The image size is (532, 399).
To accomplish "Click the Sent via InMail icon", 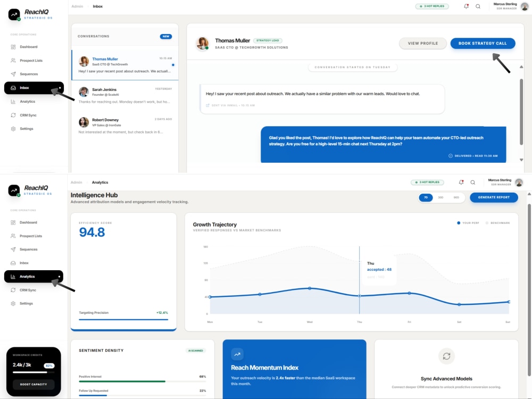I will coord(207,105).
